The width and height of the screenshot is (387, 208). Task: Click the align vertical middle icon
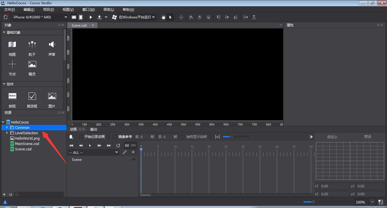pos(227,17)
